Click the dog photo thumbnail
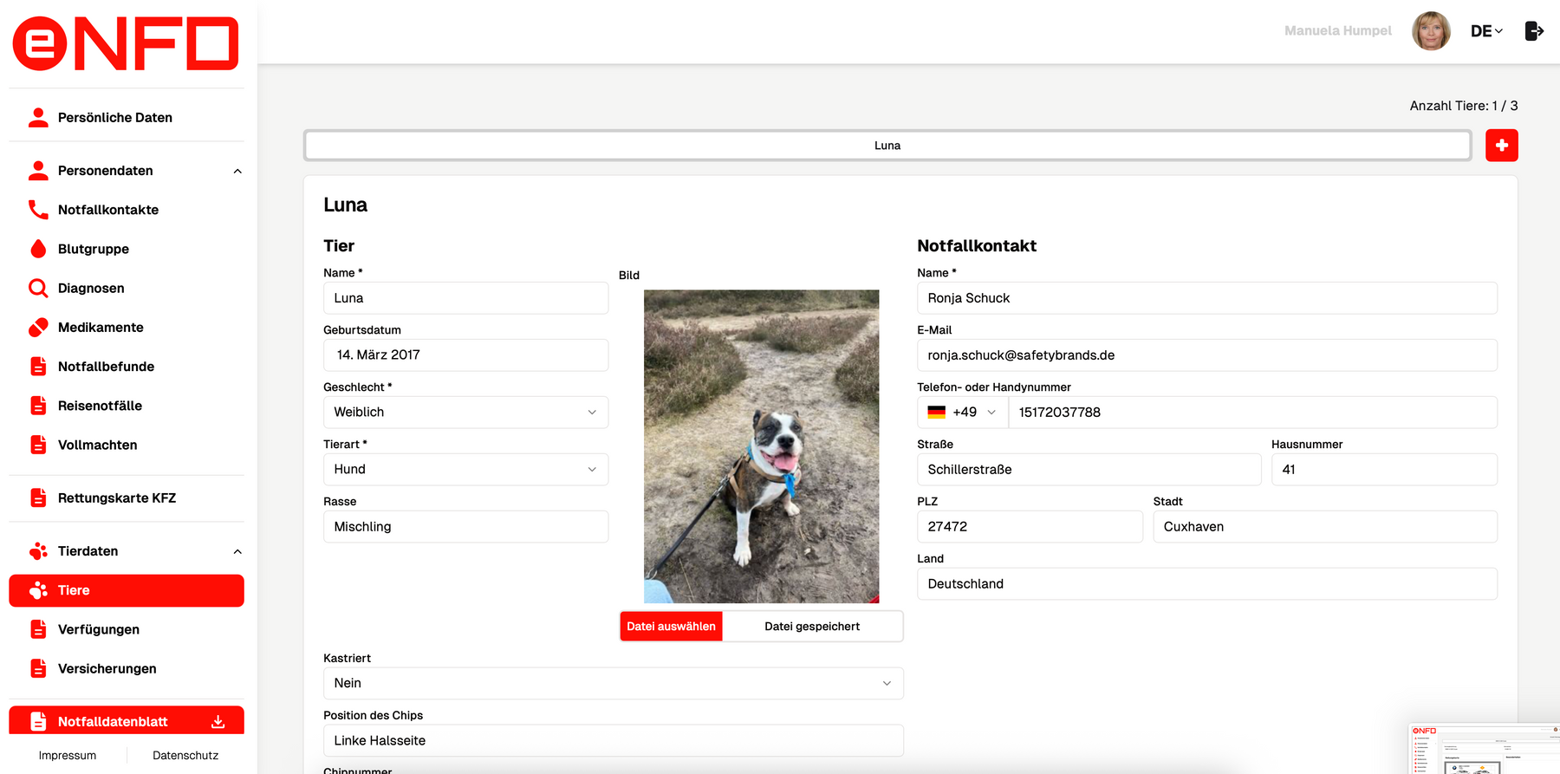 click(x=761, y=446)
